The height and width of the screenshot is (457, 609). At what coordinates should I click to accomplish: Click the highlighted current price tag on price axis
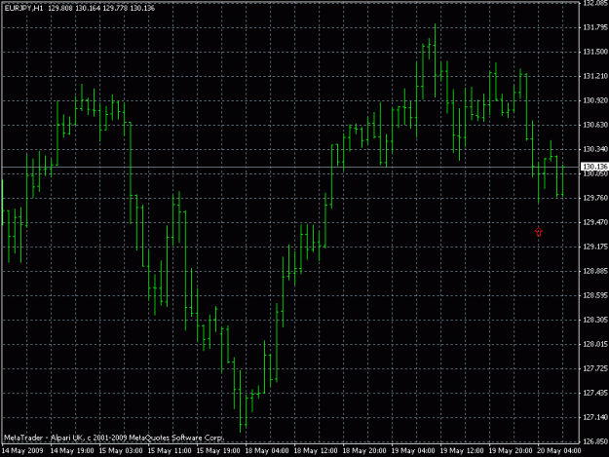click(x=594, y=167)
